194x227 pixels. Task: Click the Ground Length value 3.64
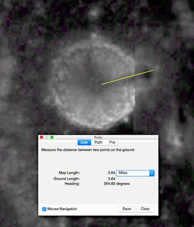pos(112,179)
